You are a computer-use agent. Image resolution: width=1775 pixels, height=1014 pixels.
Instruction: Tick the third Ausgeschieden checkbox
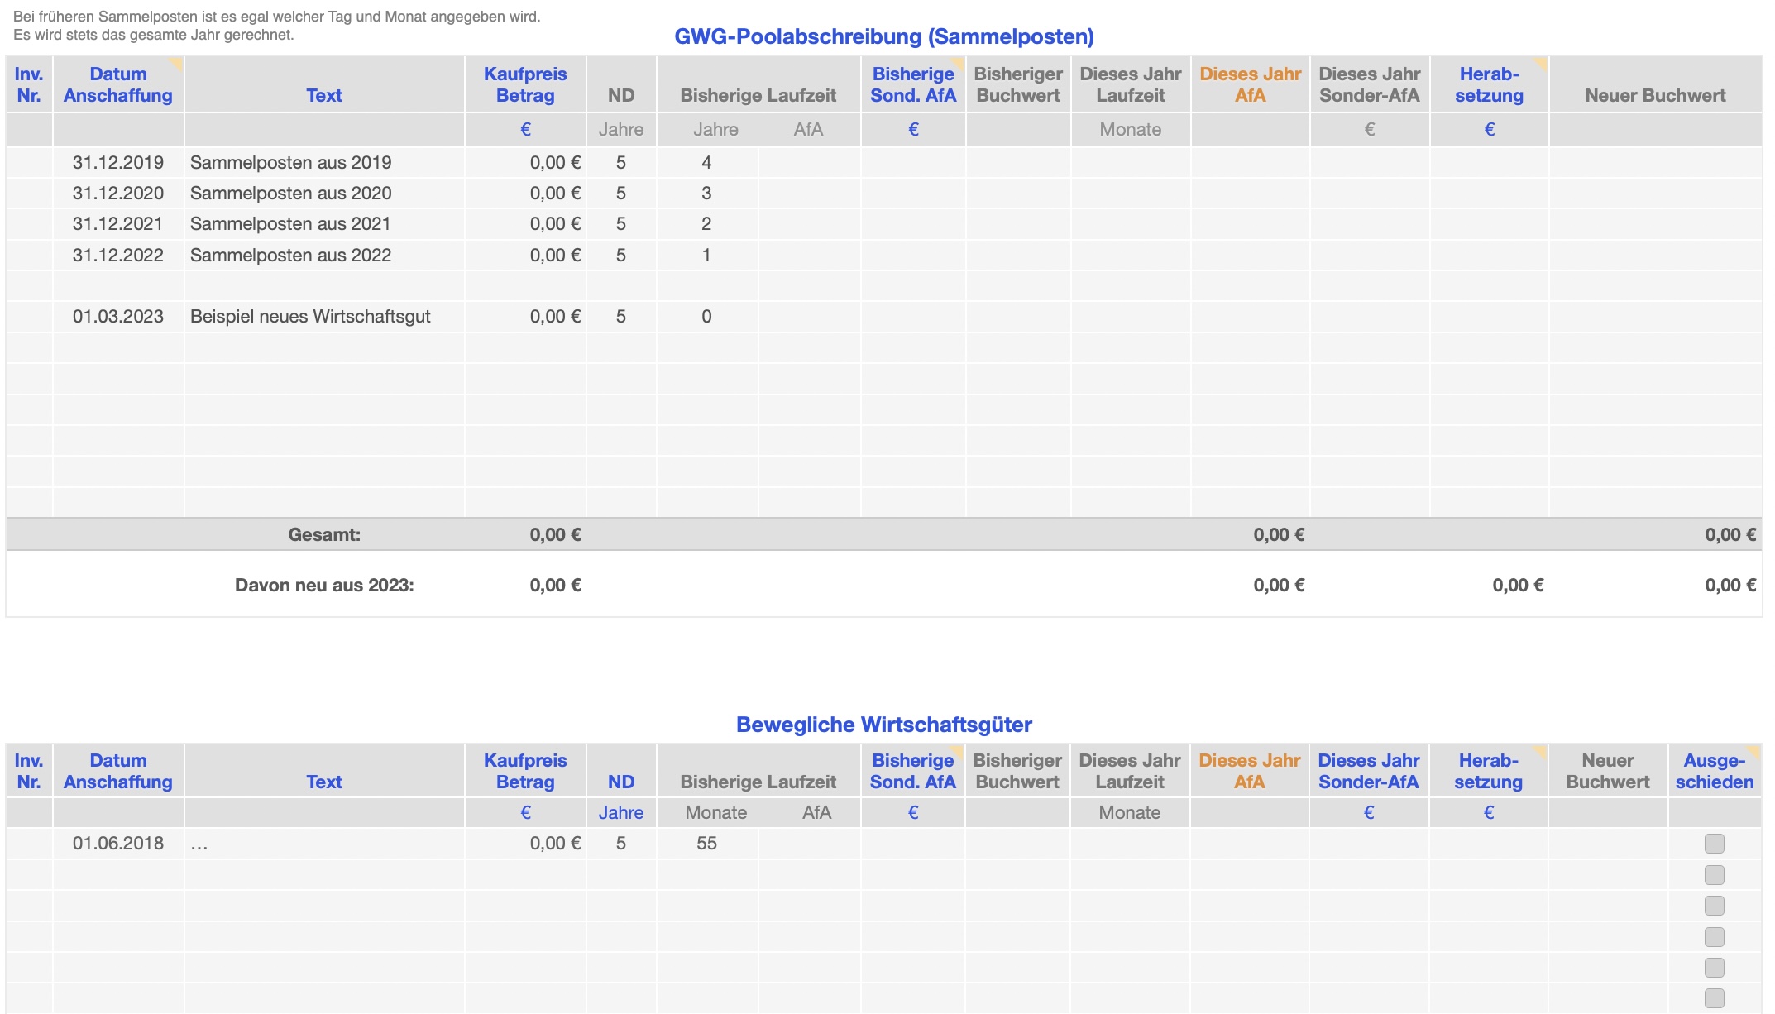tap(1714, 906)
